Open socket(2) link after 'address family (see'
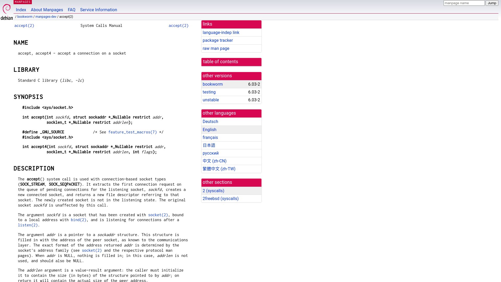Screen dimensions: 501x282 (92, 250)
